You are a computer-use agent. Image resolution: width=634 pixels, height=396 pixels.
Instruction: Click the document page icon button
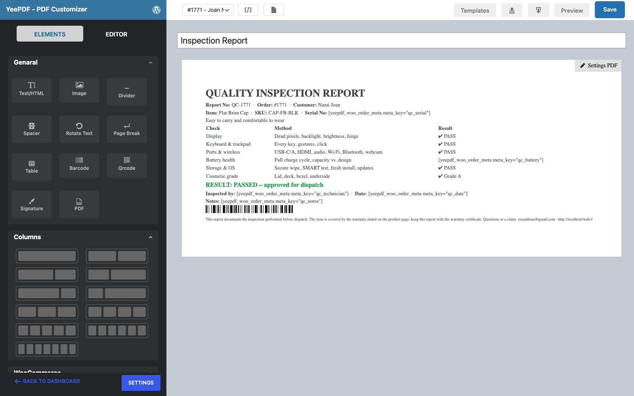274,10
